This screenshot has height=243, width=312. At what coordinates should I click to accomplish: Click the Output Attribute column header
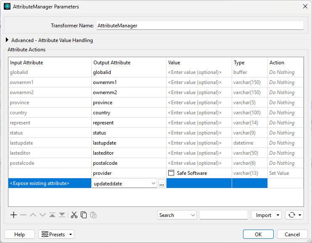pyautogui.click(x=129, y=63)
